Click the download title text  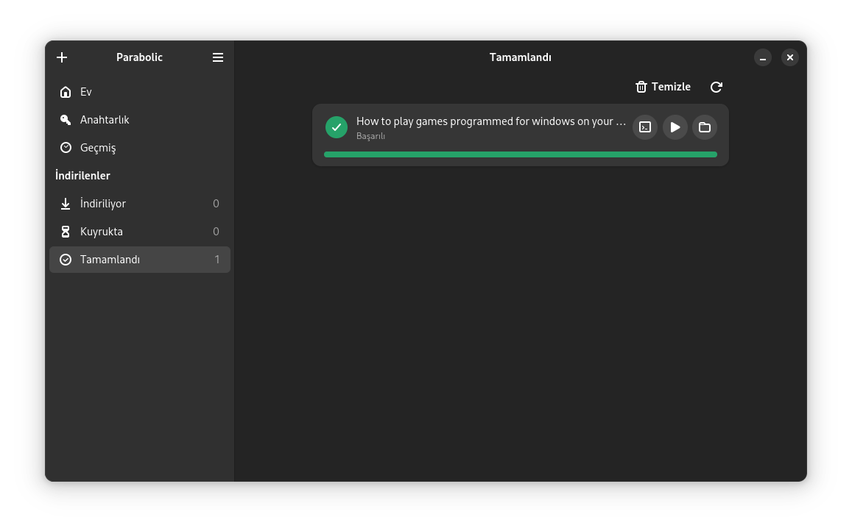490,121
